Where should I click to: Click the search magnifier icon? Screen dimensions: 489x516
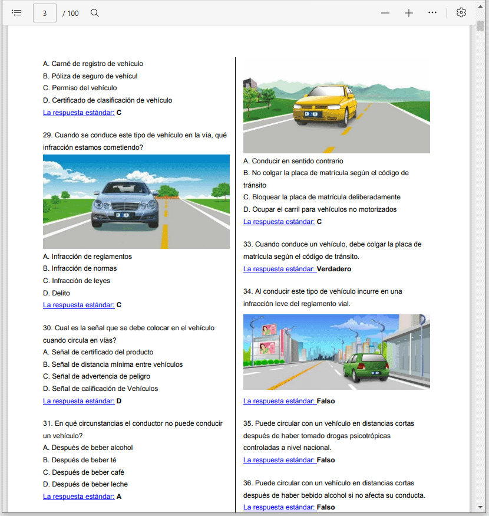95,13
